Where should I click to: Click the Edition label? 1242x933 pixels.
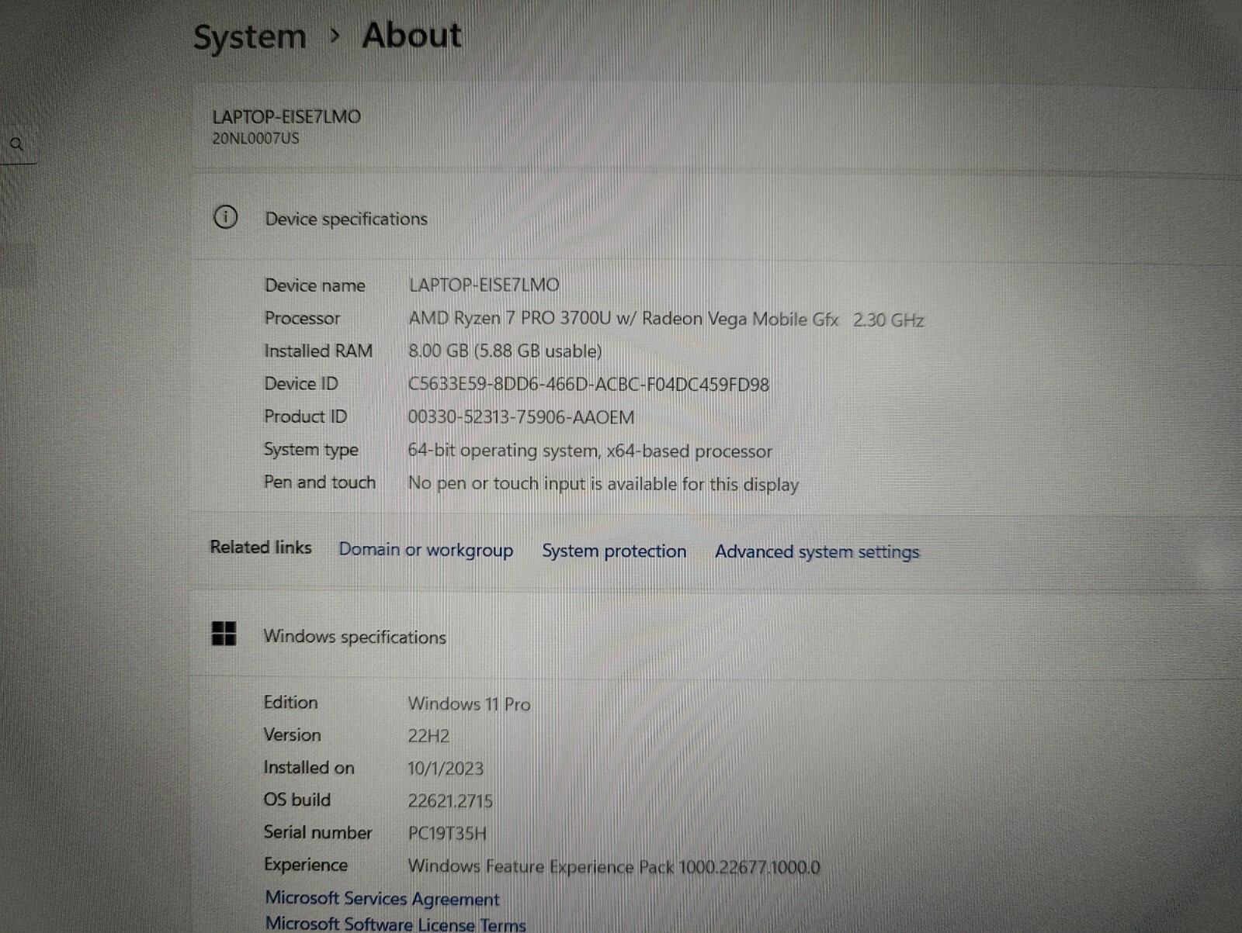(290, 702)
